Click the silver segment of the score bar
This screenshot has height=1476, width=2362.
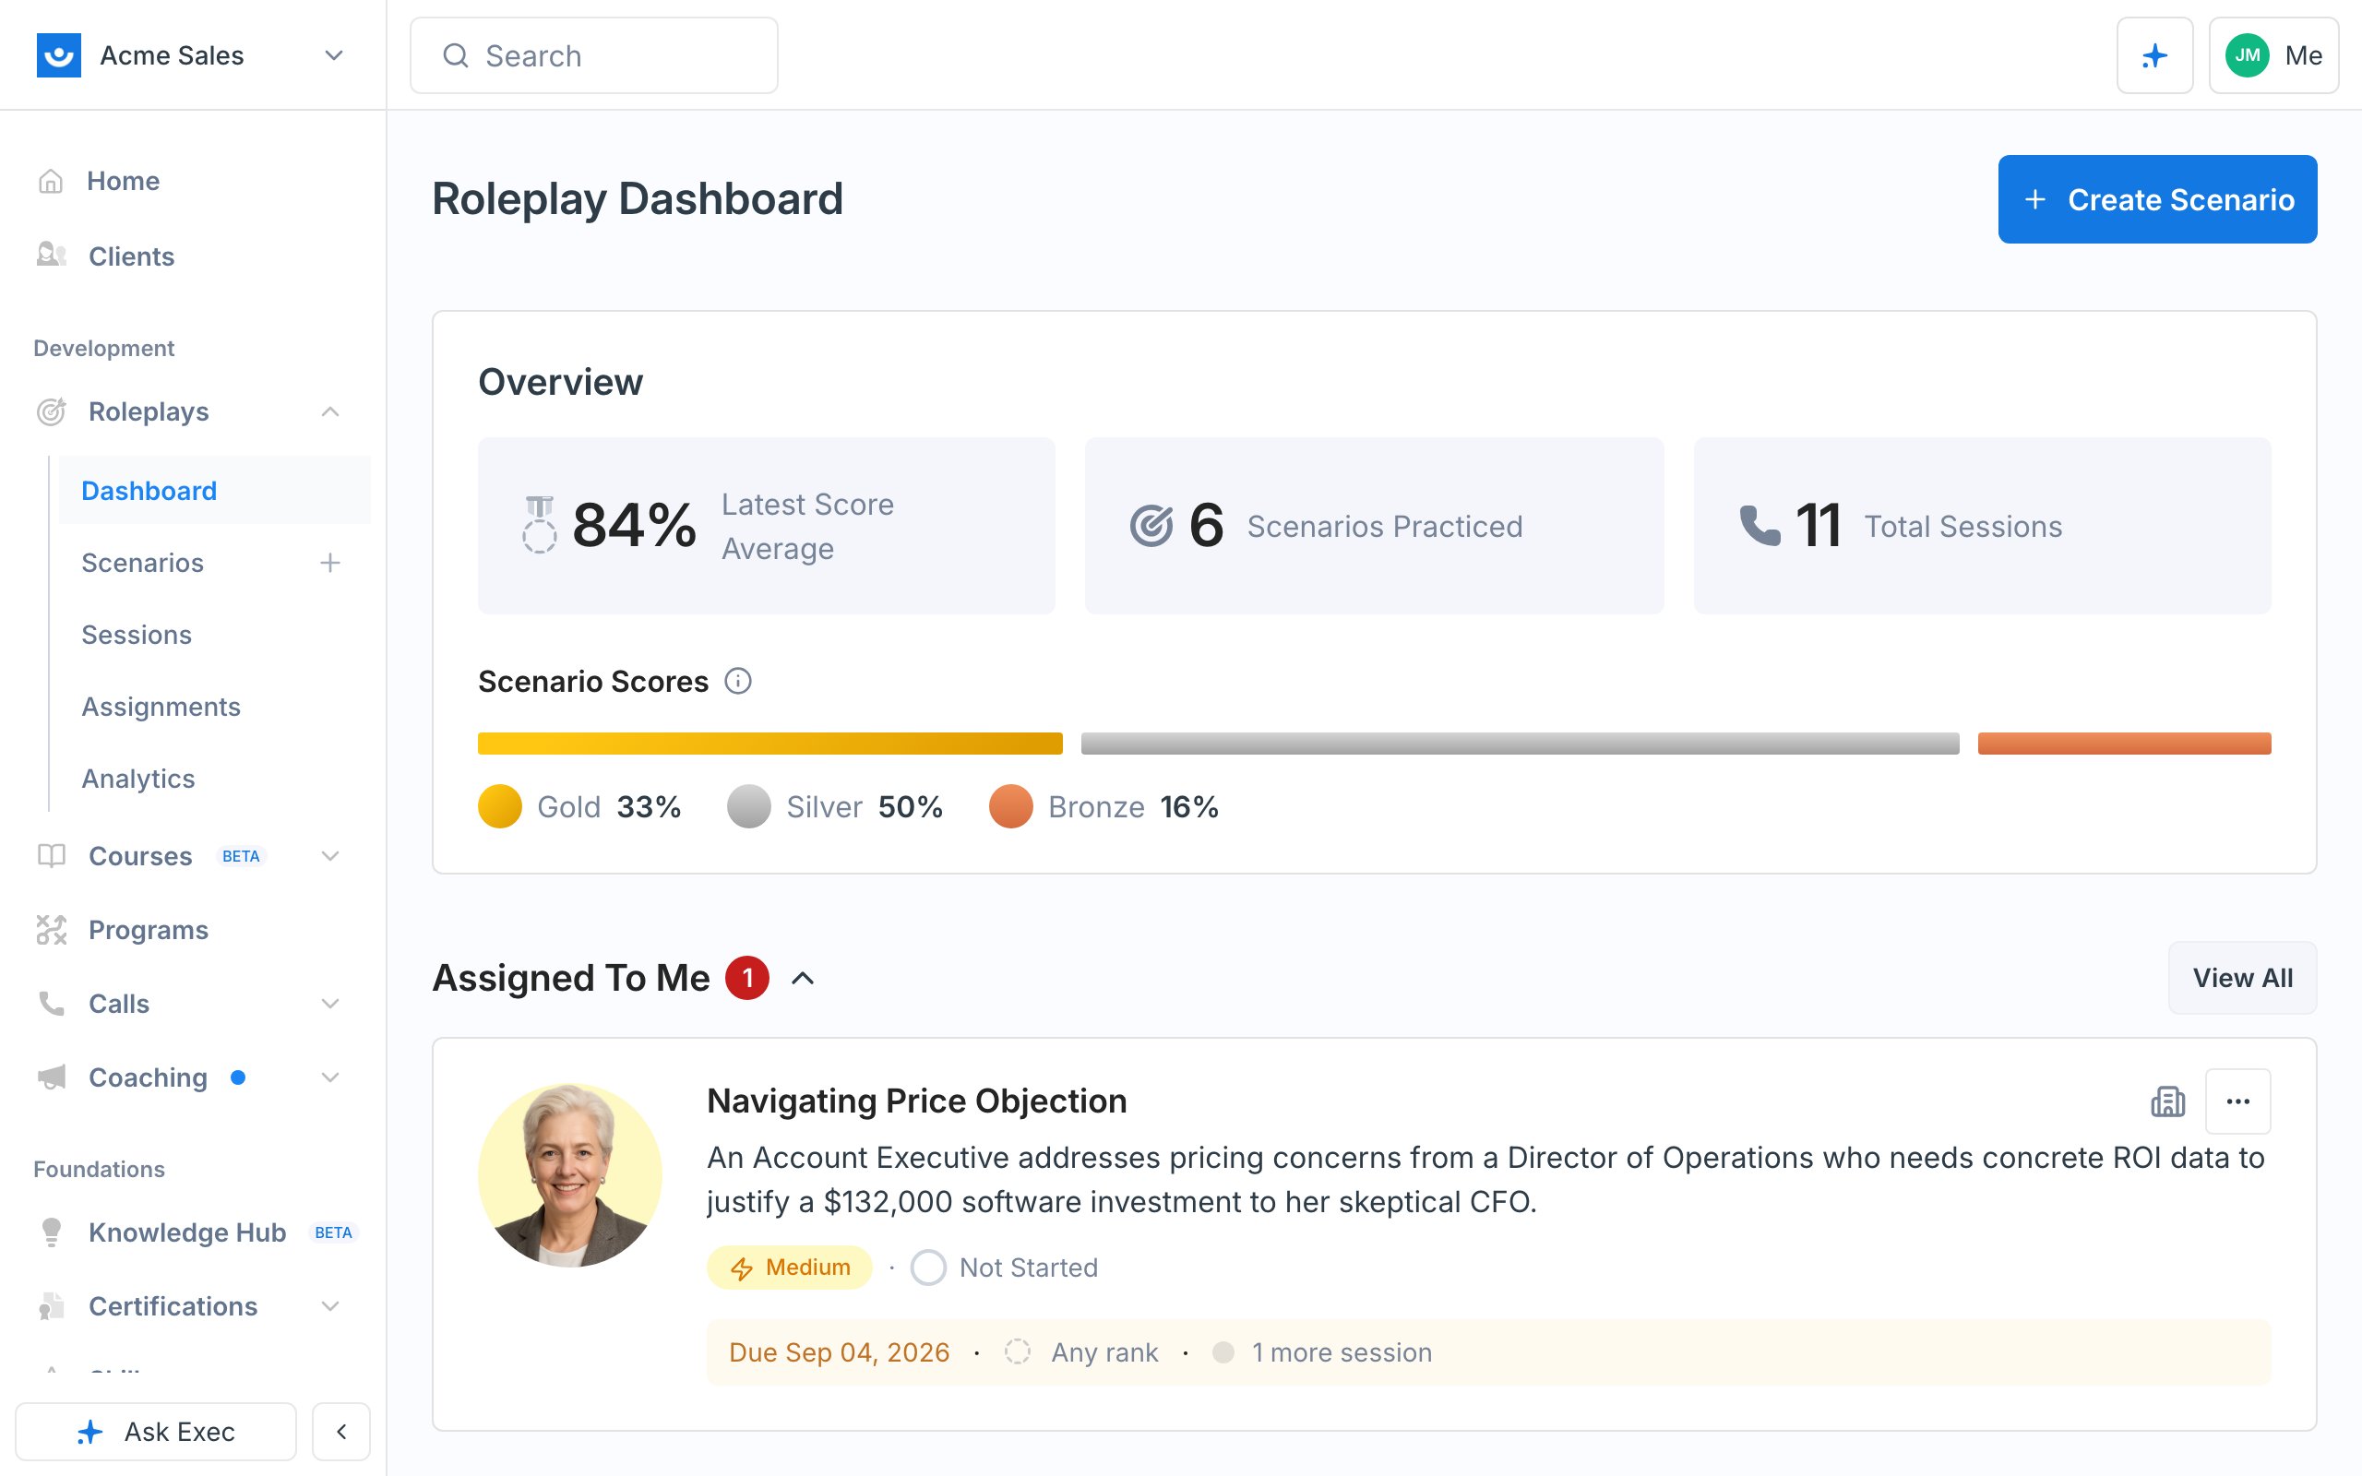point(1520,743)
